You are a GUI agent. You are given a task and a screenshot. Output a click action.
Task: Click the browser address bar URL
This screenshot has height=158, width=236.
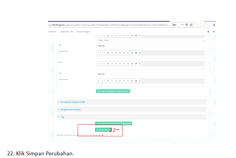[x=110, y=25]
